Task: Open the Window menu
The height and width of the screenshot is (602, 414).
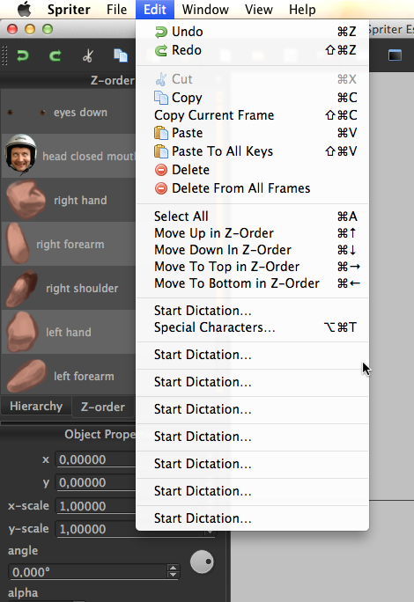Action: coord(205,9)
